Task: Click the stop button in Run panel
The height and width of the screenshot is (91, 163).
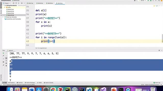Action: tap(3, 59)
